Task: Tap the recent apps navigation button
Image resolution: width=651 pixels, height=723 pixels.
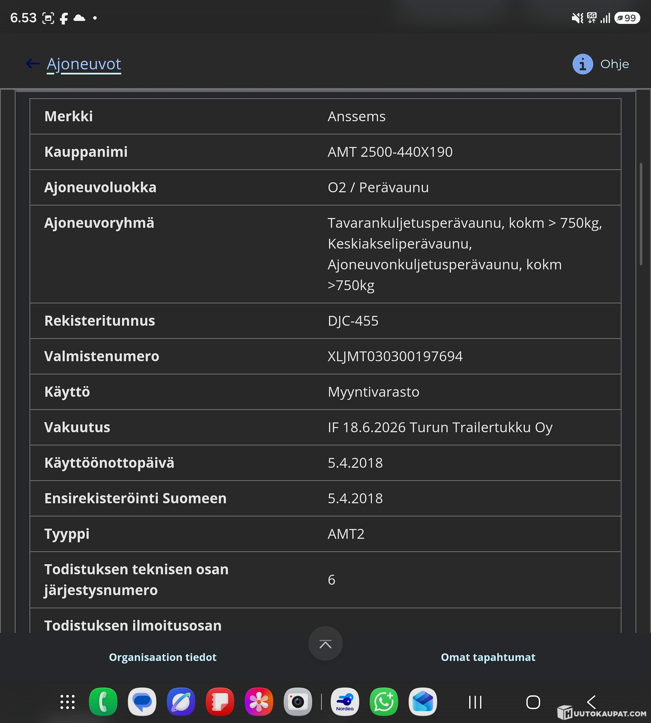Action: pos(475,702)
